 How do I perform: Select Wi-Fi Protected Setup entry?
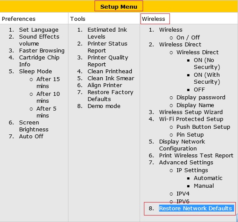191,119
